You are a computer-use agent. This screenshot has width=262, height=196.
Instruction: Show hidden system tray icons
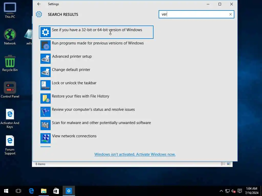tap(221, 191)
